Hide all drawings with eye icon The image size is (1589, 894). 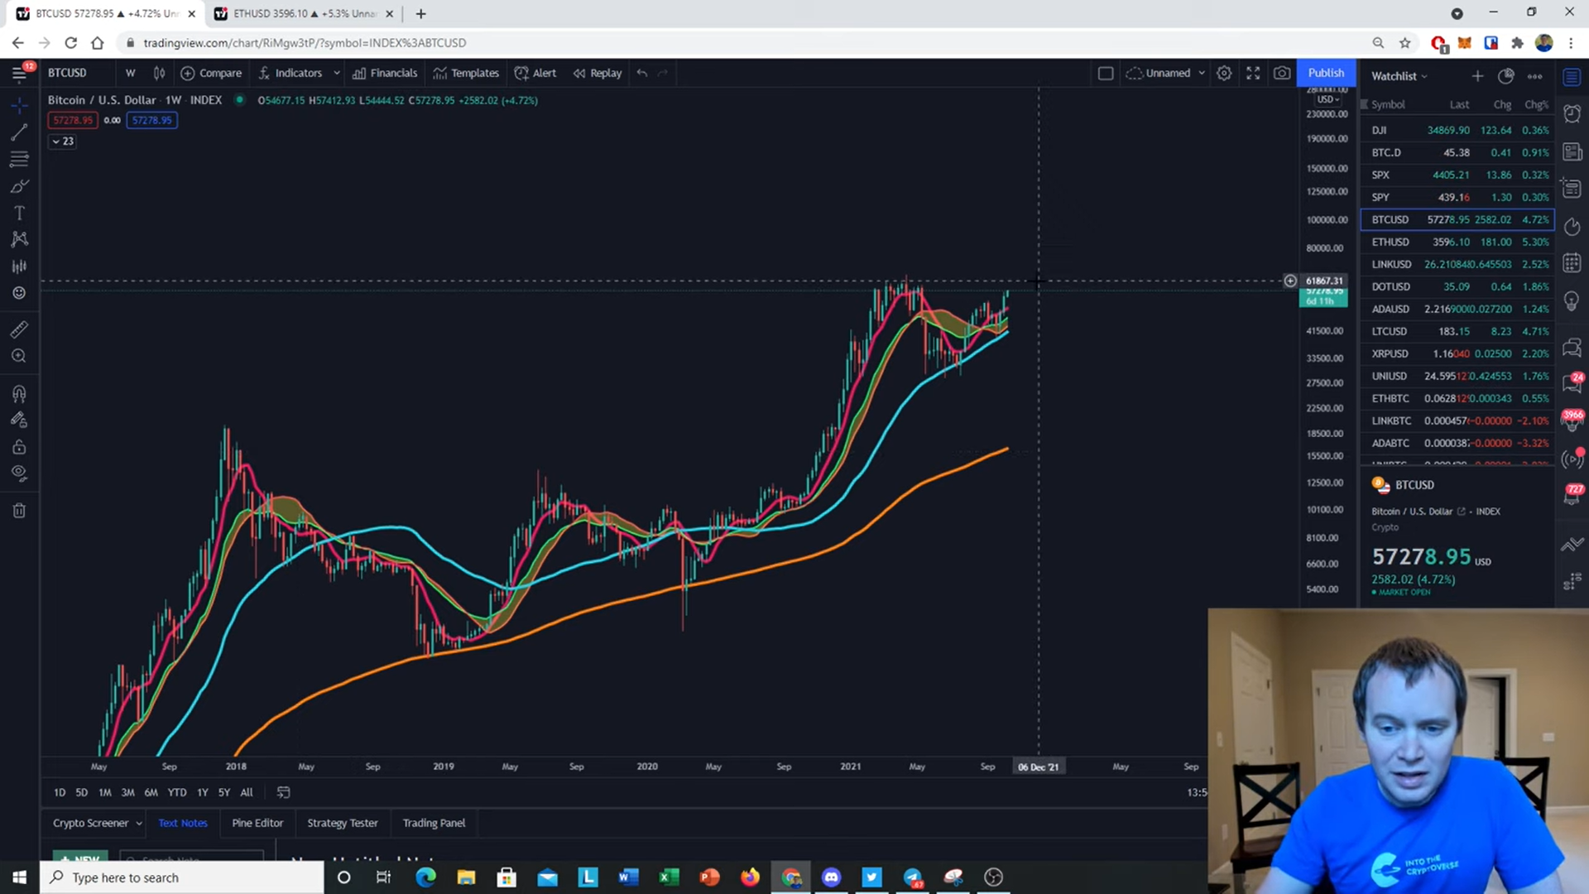pyautogui.click(x=19, y=473)
